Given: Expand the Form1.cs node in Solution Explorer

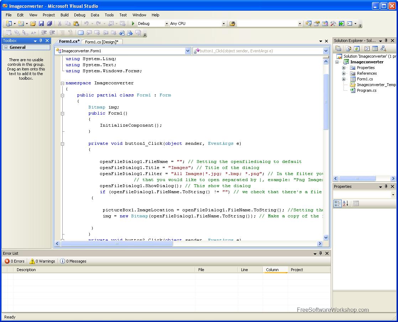Looking at the screenshot, I should (344, 79).
